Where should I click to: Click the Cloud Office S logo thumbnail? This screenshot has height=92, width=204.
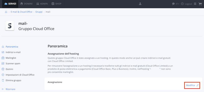pos(10,26)
